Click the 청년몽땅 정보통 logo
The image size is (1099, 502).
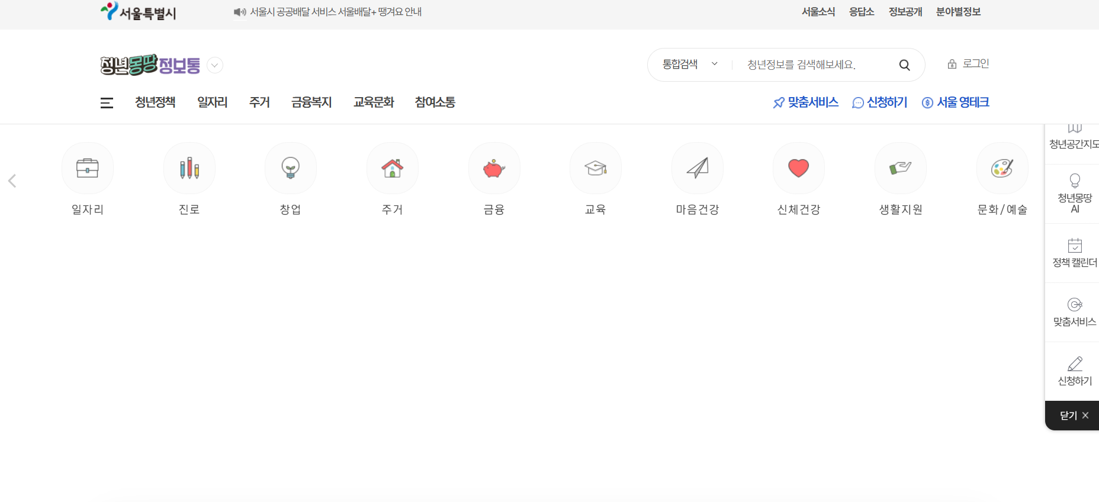pyautogui.click(x=150, y=65)
